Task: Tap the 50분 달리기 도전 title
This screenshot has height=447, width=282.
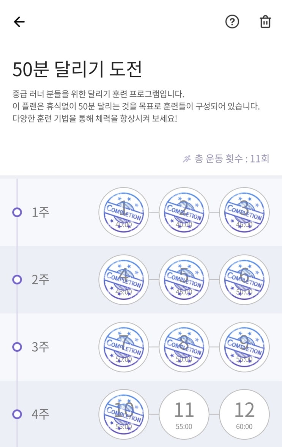Action: [x=77, y=69]
